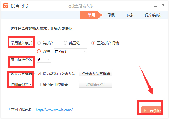The height and width of the screenshot is (119, 169).
Task: Open the candidates-per-page dropdown showing 6
Action: (x=44, y=60)
